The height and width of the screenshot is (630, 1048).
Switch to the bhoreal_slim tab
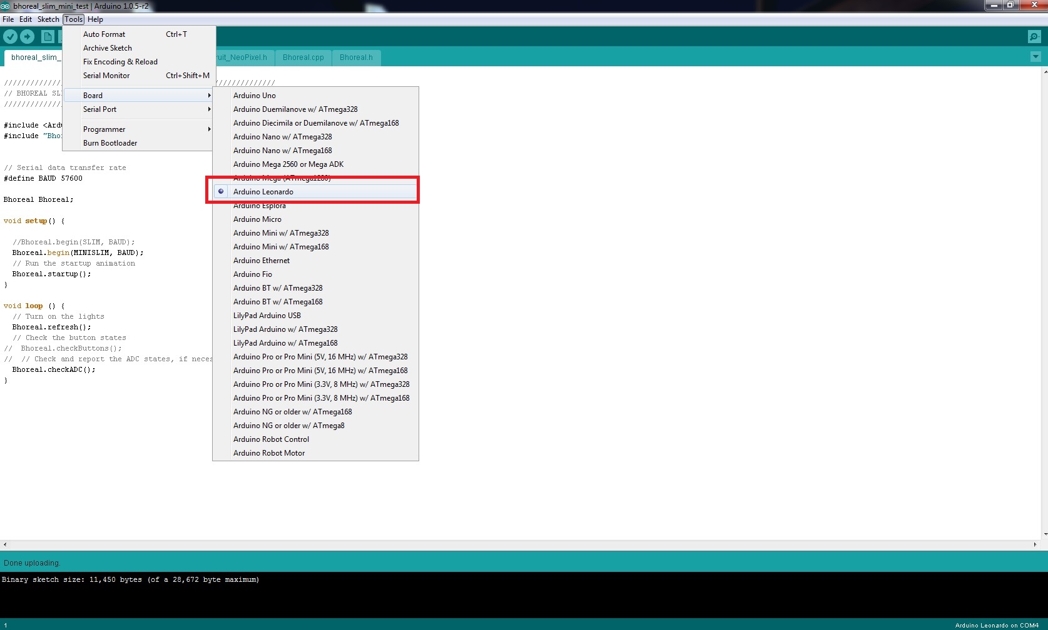[34, 57]
